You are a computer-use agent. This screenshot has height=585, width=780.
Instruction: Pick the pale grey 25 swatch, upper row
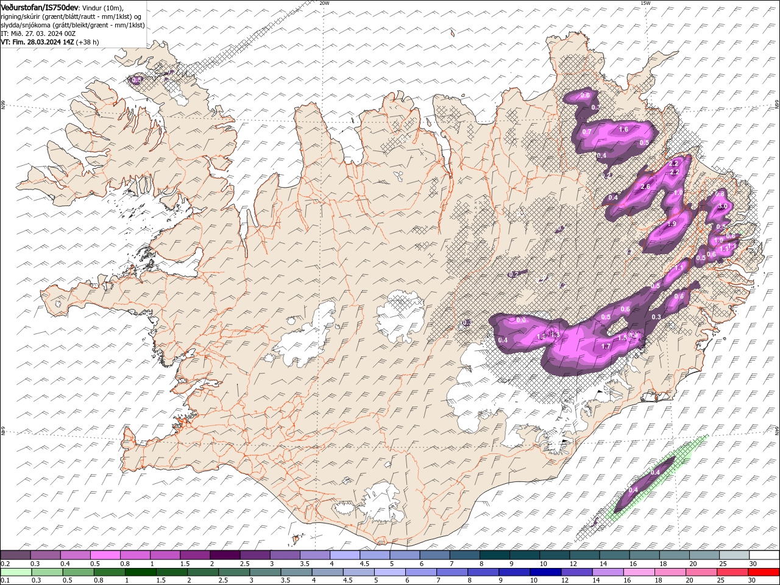[x=734, y=555]
